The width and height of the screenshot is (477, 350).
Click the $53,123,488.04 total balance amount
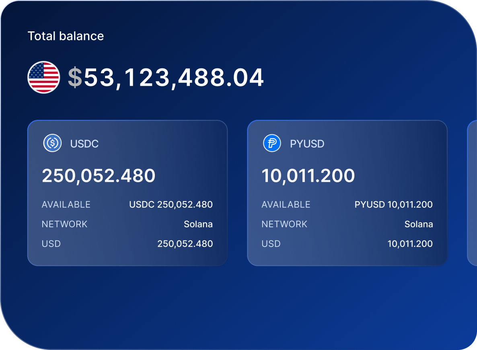tap(166, 78)
